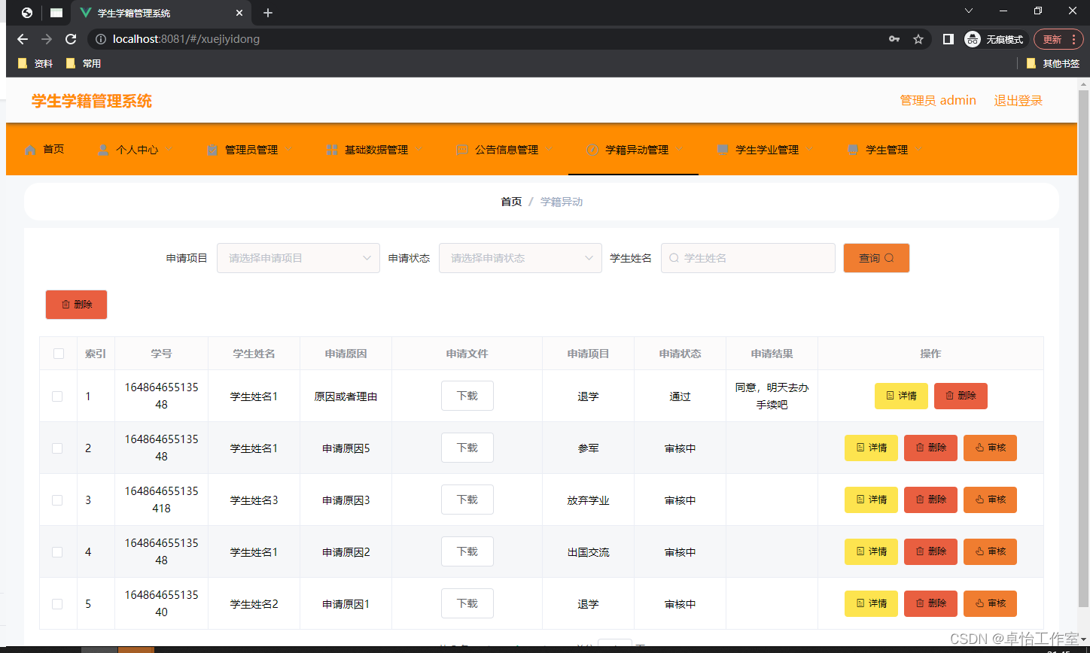
Task: Focus the 学生姓名 search input
Action: [748, 258]
